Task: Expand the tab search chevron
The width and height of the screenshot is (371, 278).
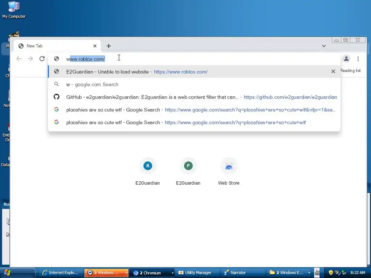Action: tap(324, 46)
